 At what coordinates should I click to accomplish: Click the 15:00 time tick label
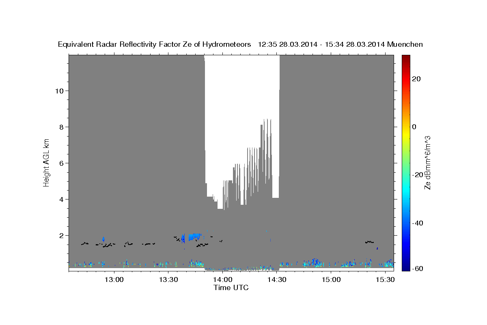(331, 279)
